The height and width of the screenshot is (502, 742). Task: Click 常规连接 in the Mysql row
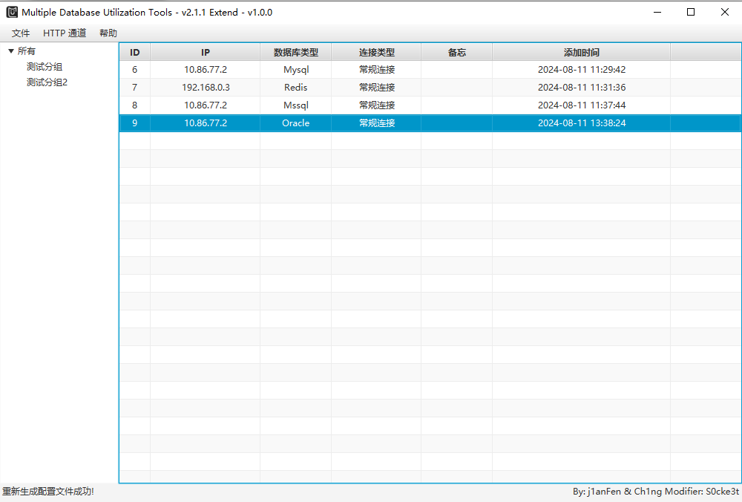coord(376,70)
